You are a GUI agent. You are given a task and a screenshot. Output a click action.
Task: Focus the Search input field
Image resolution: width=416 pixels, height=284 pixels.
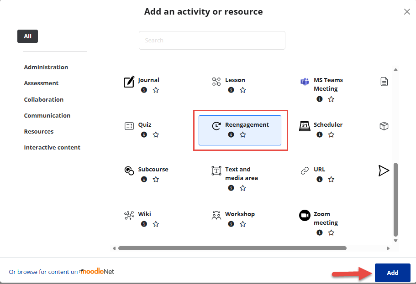point(212,40)
